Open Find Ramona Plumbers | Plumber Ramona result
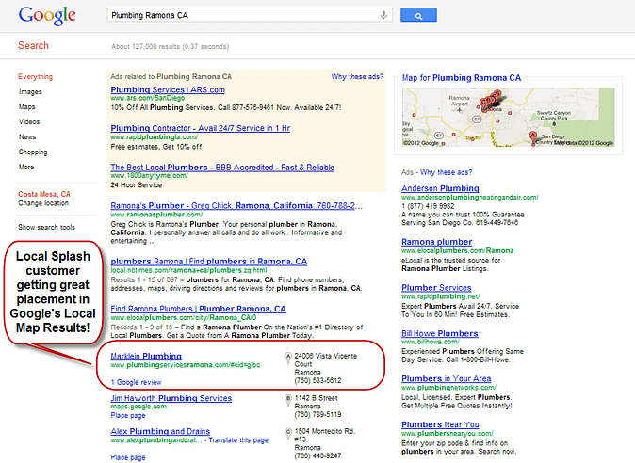Image resolution: width=635 pixels, height=463 pixels. (x=198, y=309)
